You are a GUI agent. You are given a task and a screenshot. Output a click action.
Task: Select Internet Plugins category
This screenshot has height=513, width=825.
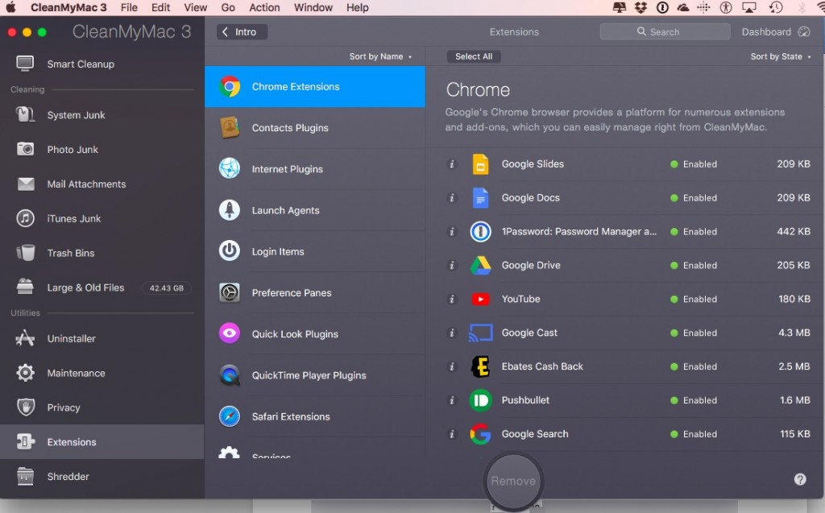[315, 169]
